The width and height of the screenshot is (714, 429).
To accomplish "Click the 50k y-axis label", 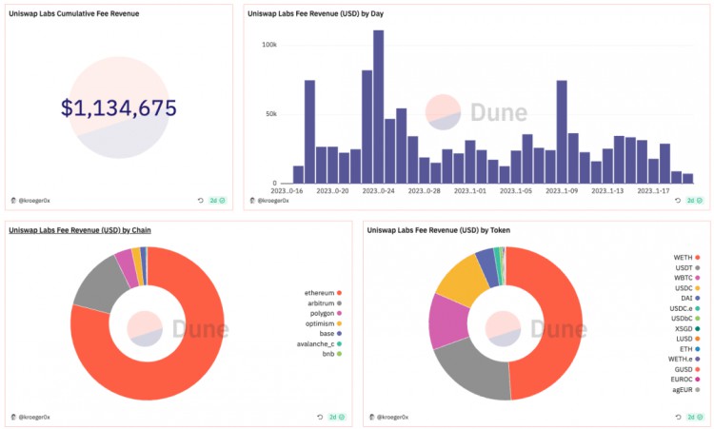I will (271, 114).
